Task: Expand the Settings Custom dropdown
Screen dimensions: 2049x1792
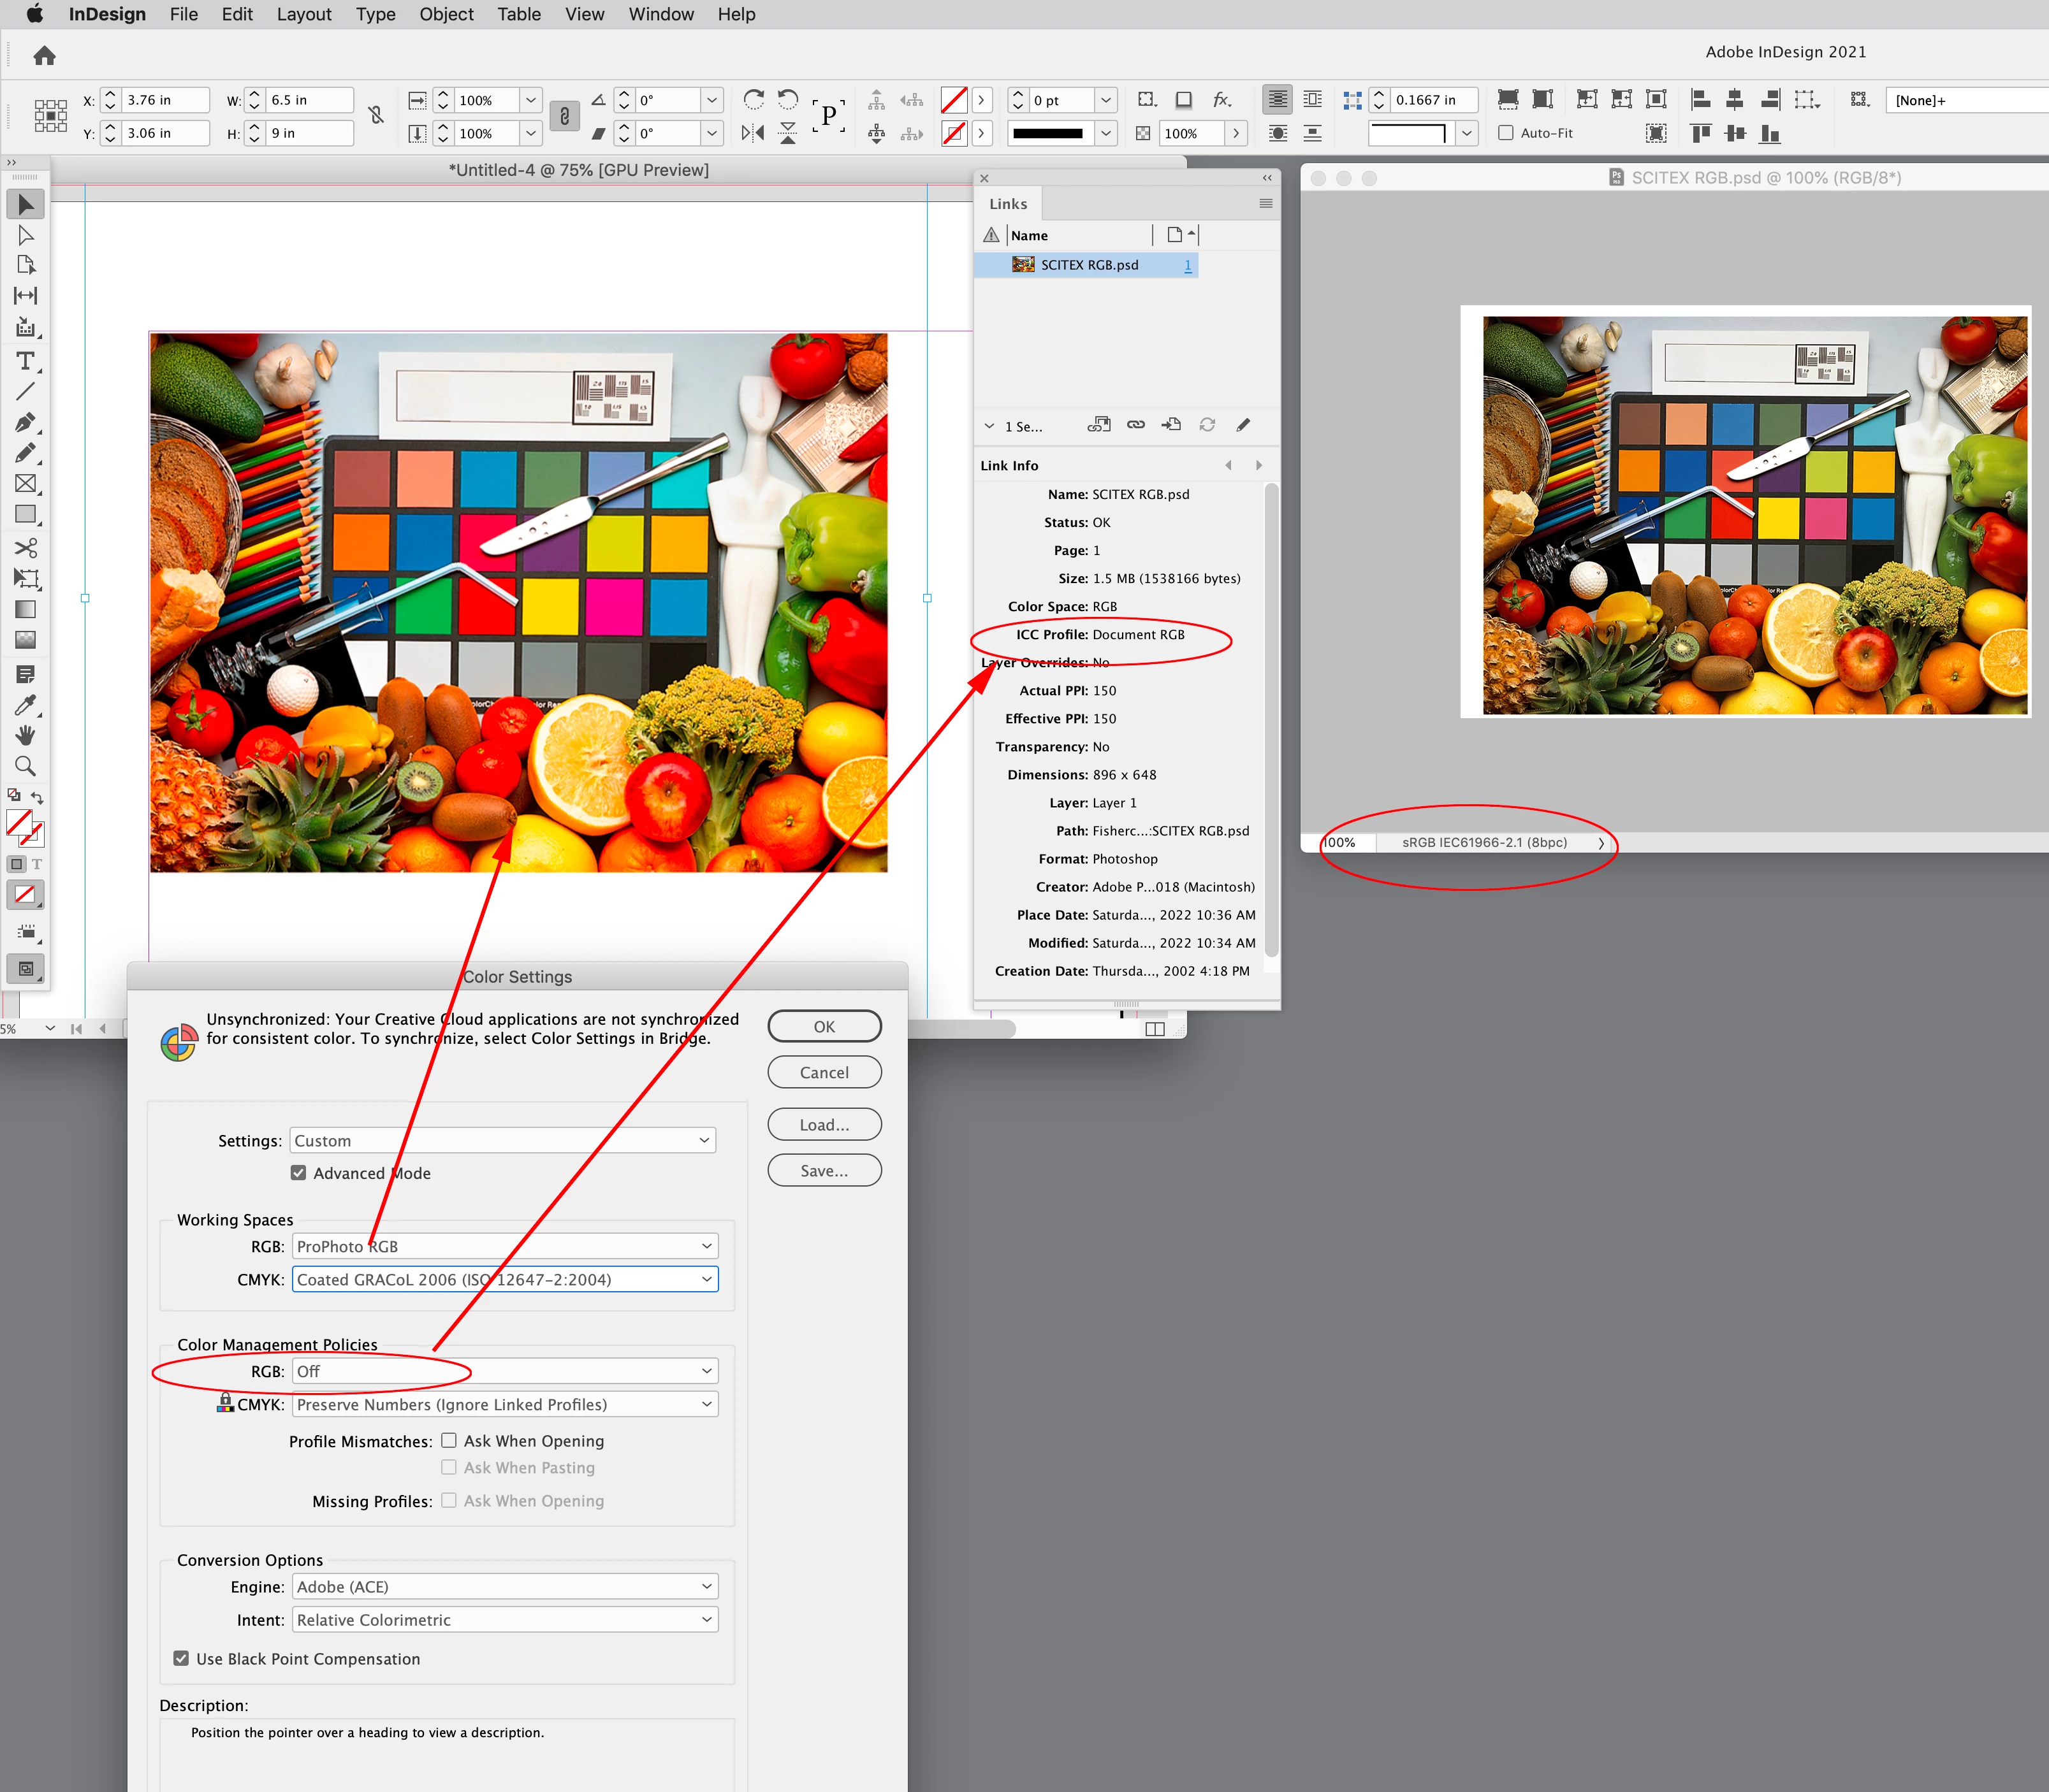Action: tap(502, 1141)
